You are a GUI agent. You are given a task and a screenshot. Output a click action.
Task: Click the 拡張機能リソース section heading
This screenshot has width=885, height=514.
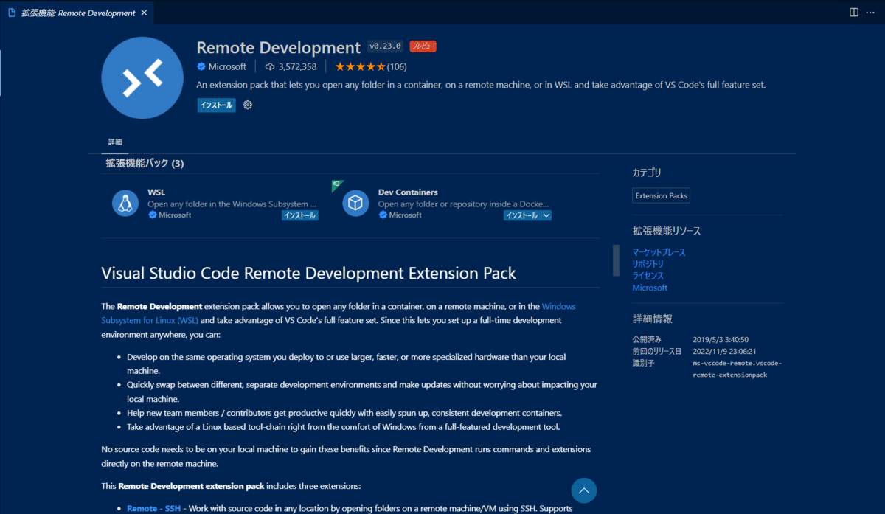[667, 231]
